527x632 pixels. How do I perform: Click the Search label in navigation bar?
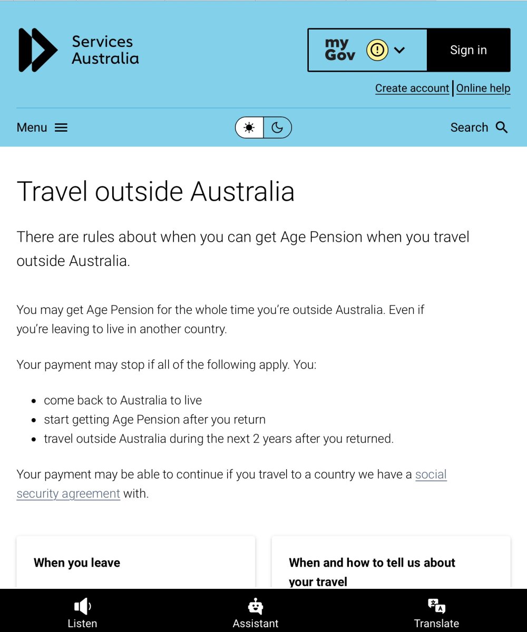[469, 127]
